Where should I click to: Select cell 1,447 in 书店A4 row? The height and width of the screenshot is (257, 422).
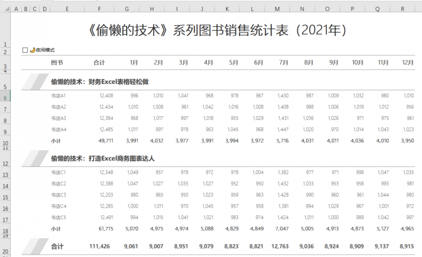(x=283, y=130)
